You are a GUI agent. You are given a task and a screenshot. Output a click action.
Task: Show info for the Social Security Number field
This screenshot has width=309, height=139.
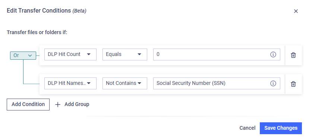[x=273, y=83]
